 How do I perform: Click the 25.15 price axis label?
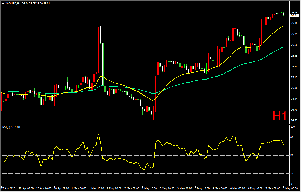click(x=294, y=77)
